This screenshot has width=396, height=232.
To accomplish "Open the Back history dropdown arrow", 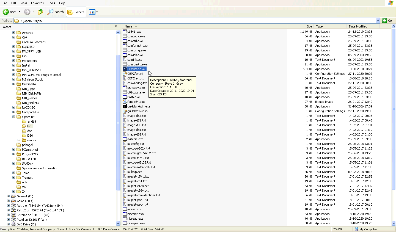I will 20,12.
